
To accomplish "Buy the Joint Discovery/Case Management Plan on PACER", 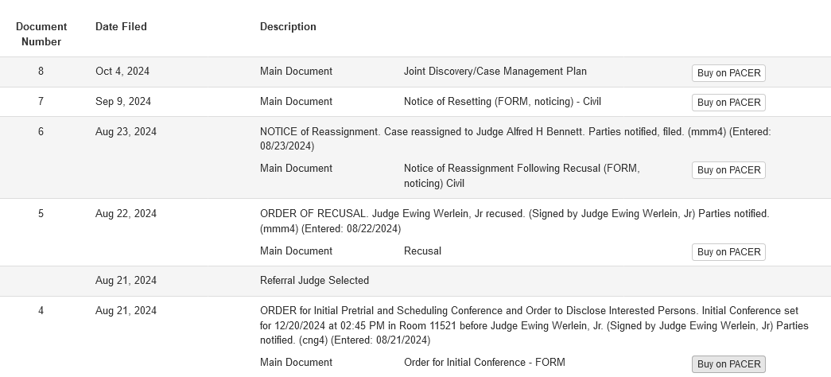I will [x=728, y=73].
